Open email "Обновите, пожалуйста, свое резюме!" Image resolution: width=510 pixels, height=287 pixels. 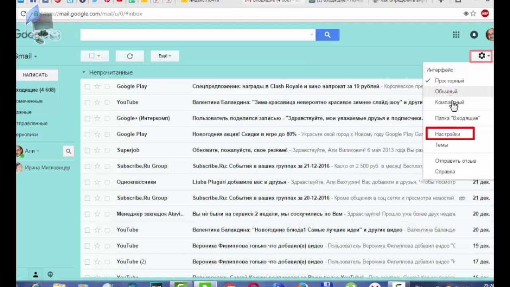tap(240, 150)
